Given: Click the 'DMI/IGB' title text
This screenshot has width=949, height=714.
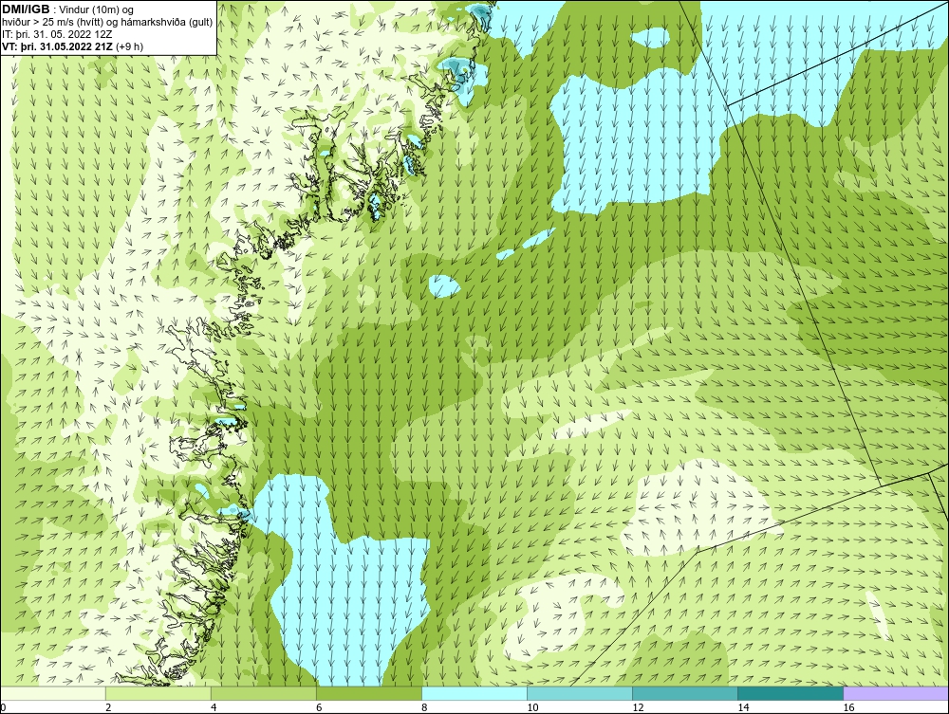Looking at the screenshot, I should (26, 9).
